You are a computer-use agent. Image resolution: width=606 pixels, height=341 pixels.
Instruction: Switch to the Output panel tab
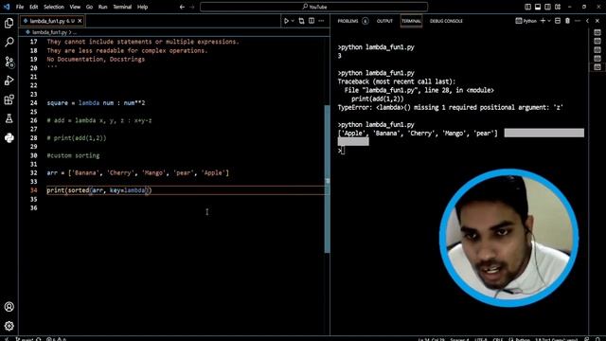384,21
